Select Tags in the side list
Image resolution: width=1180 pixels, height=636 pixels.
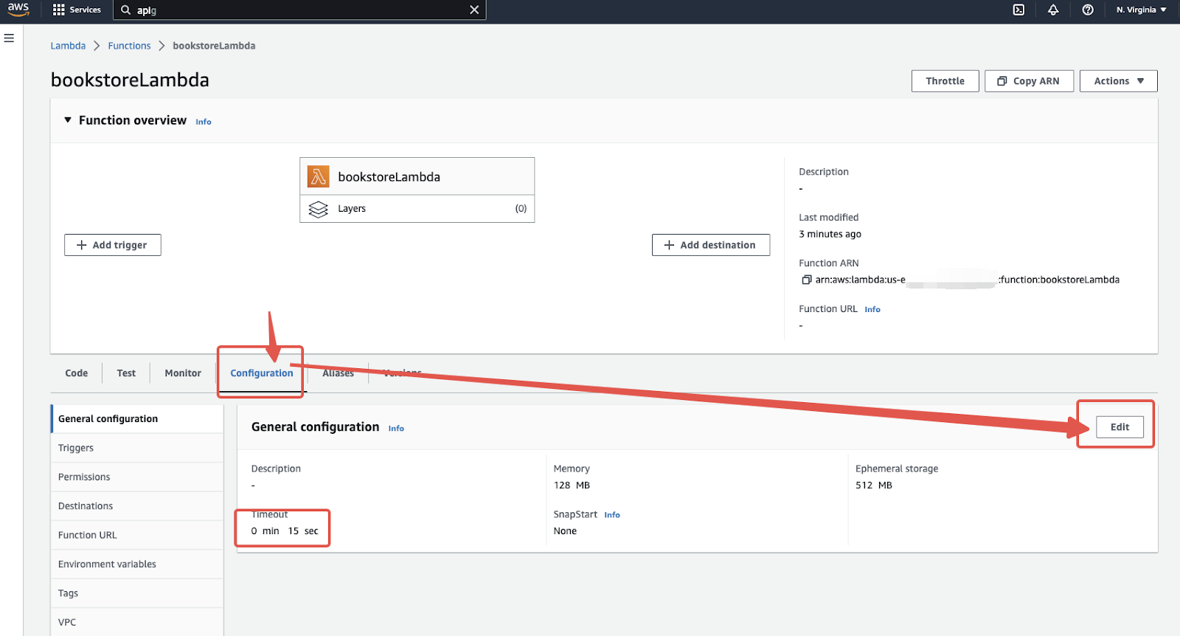[x=137, y=593]
